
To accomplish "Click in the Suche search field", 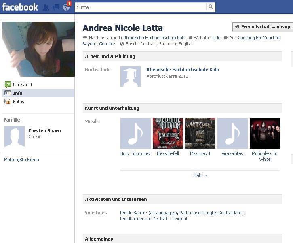I will [140, 7].
